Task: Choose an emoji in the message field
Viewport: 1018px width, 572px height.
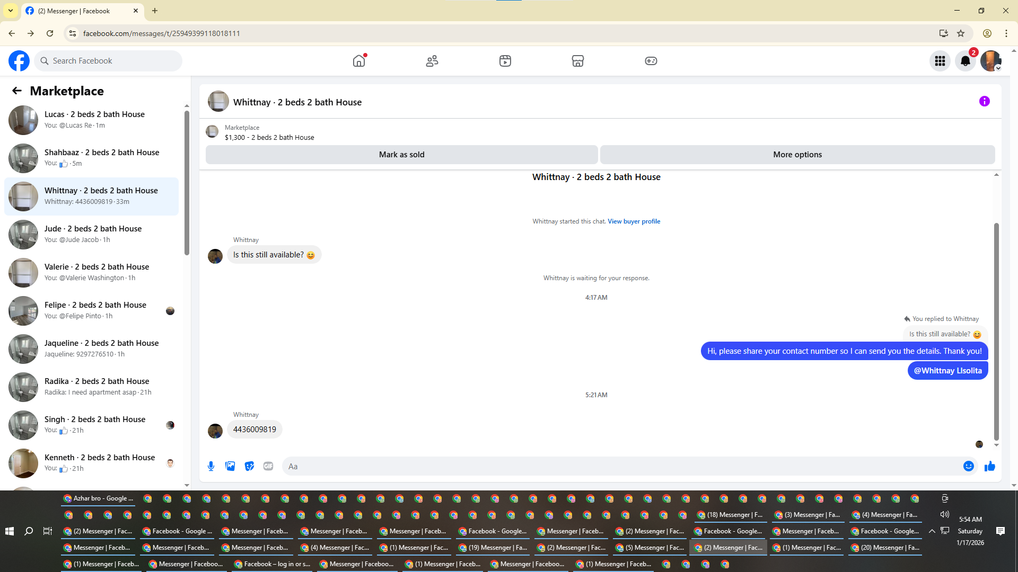Action: (968, 466)
